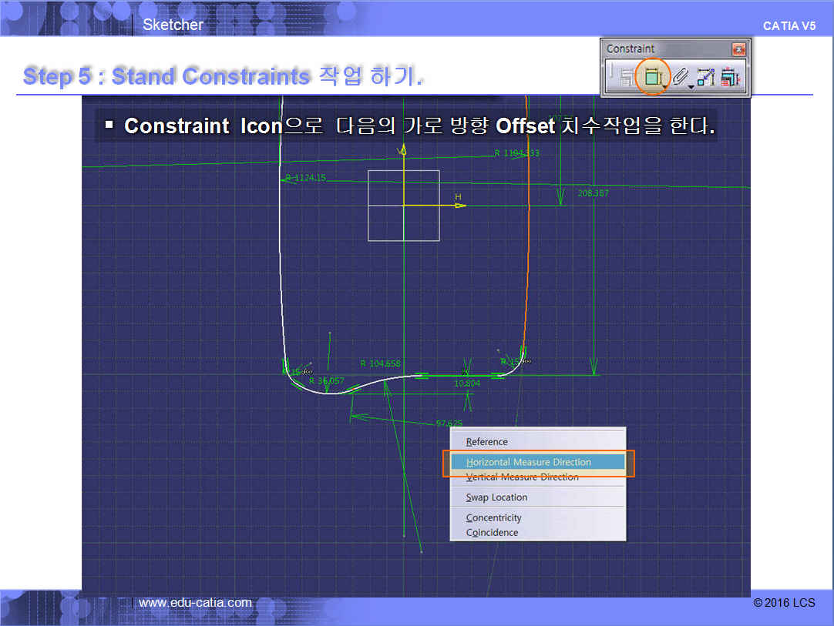Click the 57.625 dimension value

point(449,423)
